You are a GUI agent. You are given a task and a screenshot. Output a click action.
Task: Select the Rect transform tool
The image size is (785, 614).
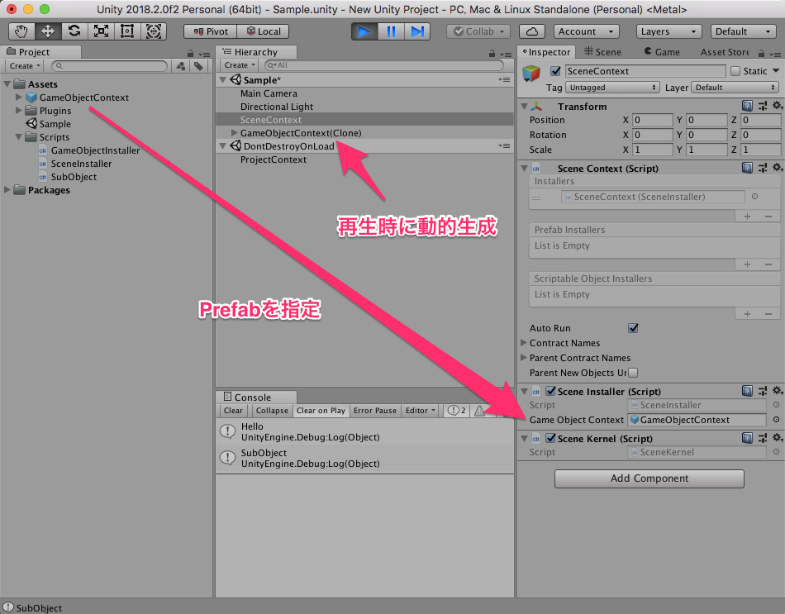[x=127, y=31]
